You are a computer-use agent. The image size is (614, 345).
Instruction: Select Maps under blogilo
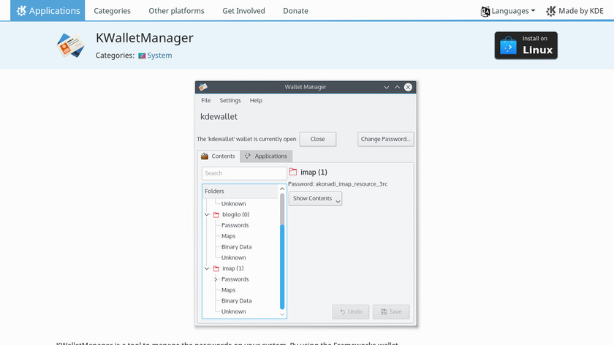pyautogui.click(x=228, y=236)
